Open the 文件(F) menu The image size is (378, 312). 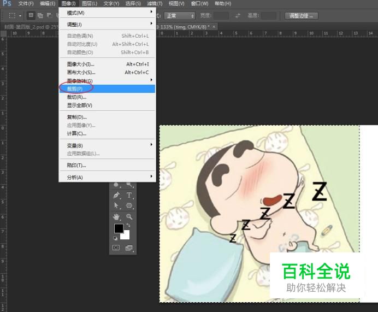(x=26, y=4)
